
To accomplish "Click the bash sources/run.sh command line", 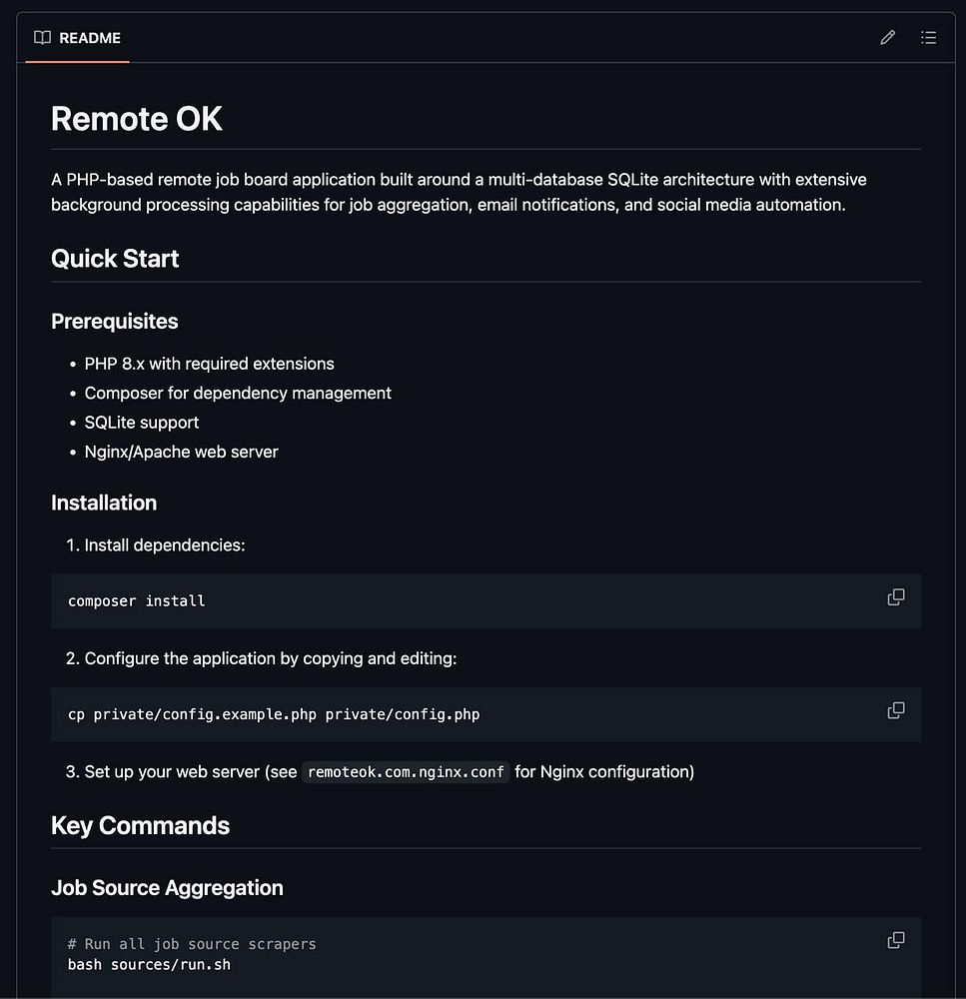I will point(149,965).
